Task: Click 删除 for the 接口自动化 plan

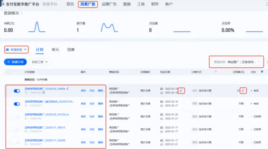Action: coord(101,103)
